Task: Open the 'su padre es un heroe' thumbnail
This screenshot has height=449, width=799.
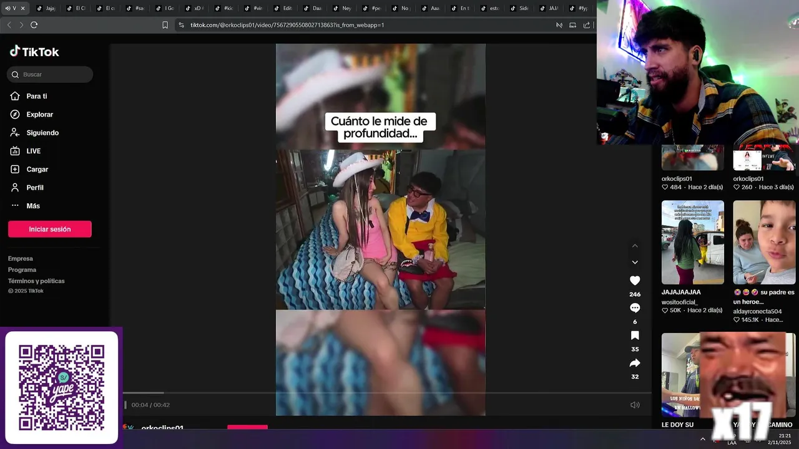Action: tap(764, 242)
